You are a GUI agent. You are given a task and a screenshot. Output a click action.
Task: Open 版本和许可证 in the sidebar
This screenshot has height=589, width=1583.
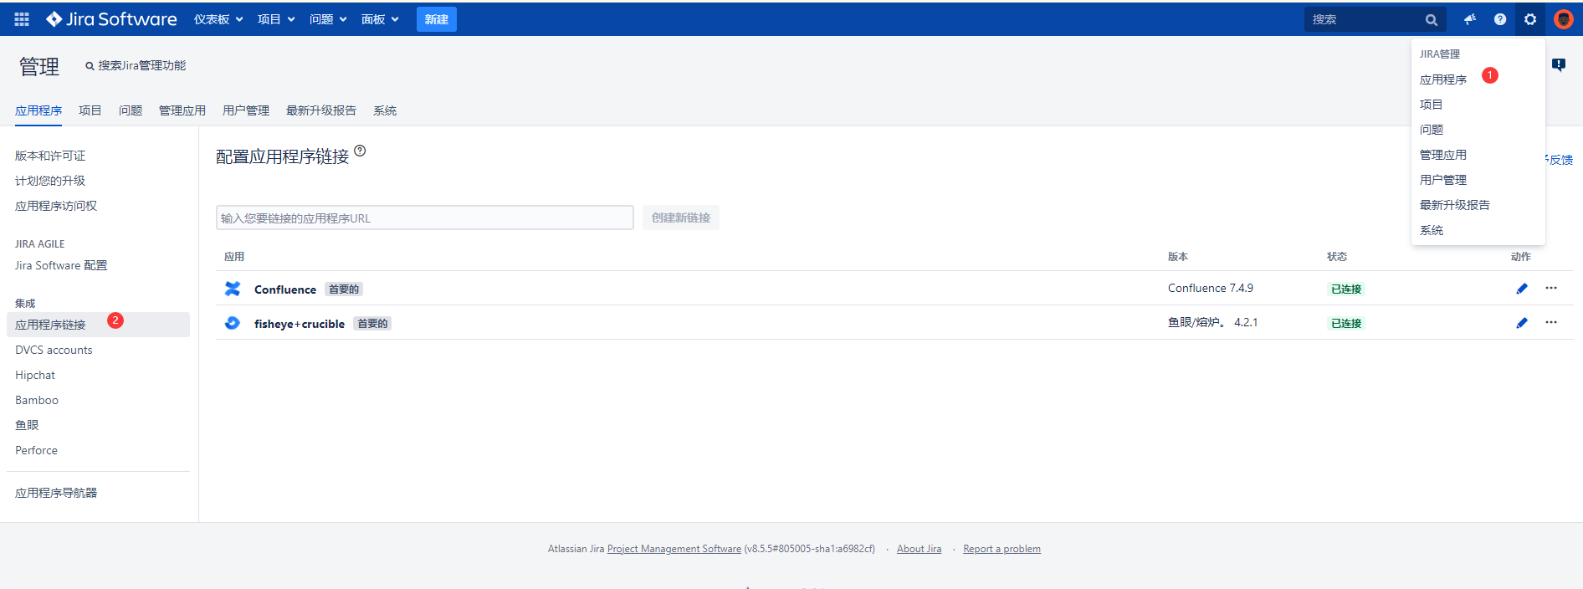(x=50, y=156)
